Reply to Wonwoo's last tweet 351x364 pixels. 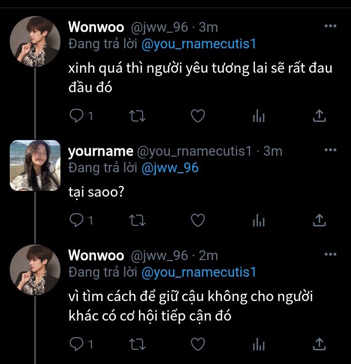point(76,344)
